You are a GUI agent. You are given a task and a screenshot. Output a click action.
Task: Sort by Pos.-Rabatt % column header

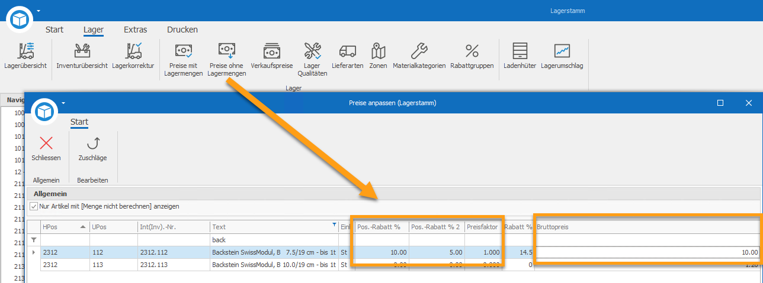click(x=381, y=227)
